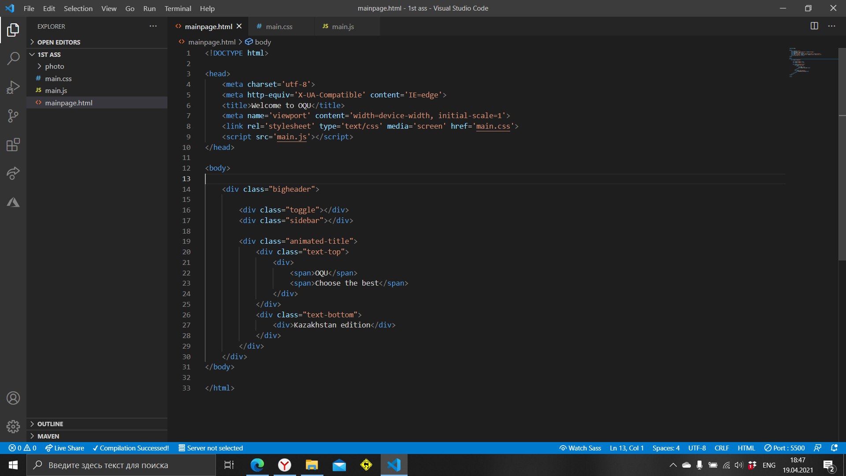This screenshot has width=846, height=476.
Task: Expand the photo folder
Action: (97, 66)
